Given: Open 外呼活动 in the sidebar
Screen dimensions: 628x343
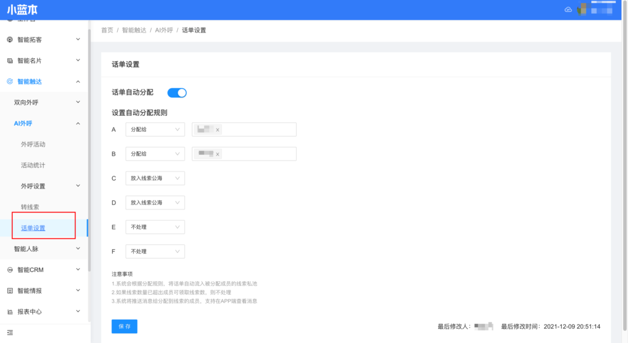Looking at the screenshot, I should tap(33, 145).
